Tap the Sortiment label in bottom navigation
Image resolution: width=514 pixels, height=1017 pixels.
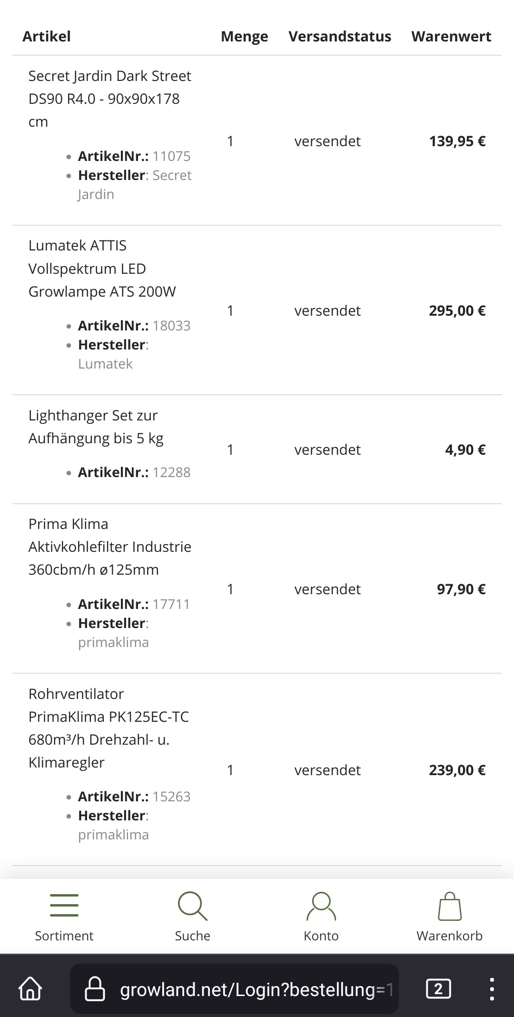pos(64,936)
